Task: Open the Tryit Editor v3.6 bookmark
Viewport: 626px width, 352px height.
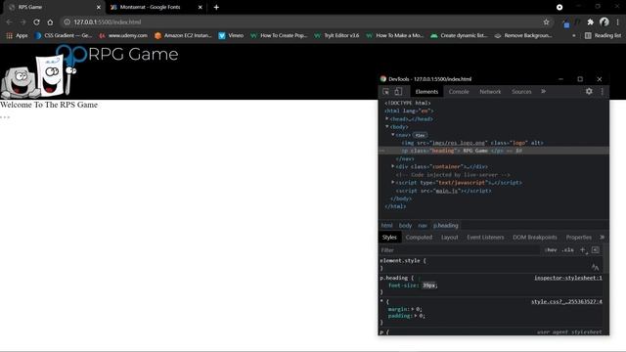Action: point(336,35)
